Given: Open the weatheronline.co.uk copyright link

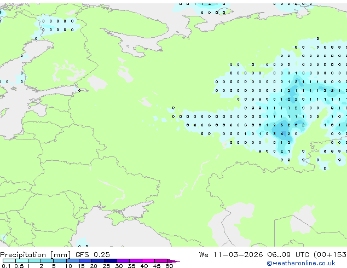Looking at the screenshot, I should click(301, 263).
